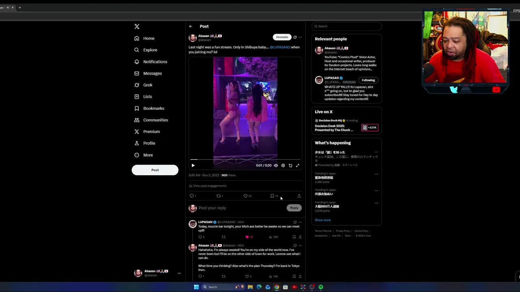Open new browser tab with plus button
This screenshot has width=520, height=292.
click(19, 7)
